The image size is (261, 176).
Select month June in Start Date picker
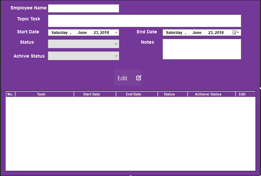tap(82, 33)
